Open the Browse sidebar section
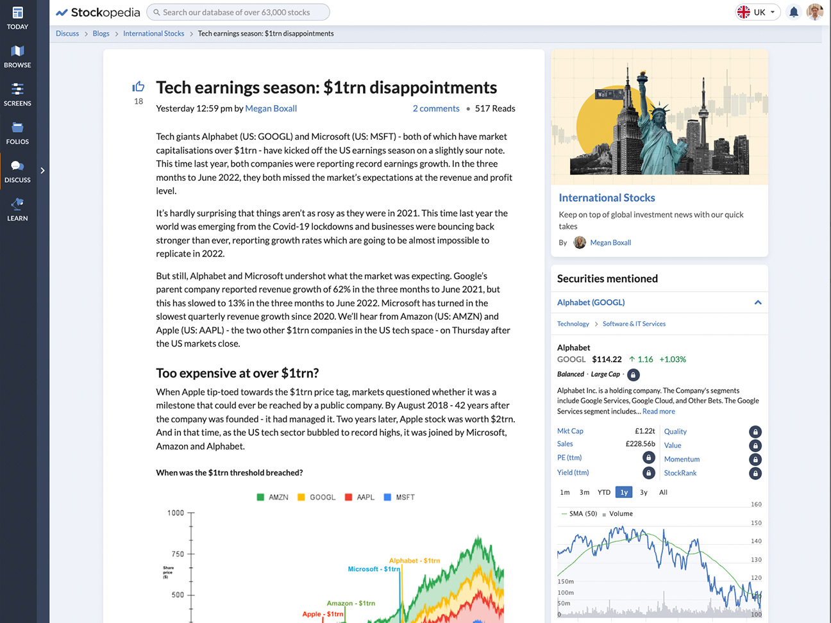The width and height of the screenshot is (831, 623). (x=17, y=57)
